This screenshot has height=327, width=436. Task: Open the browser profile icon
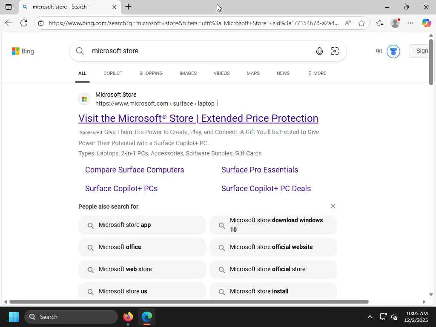(x=395, y=23)
